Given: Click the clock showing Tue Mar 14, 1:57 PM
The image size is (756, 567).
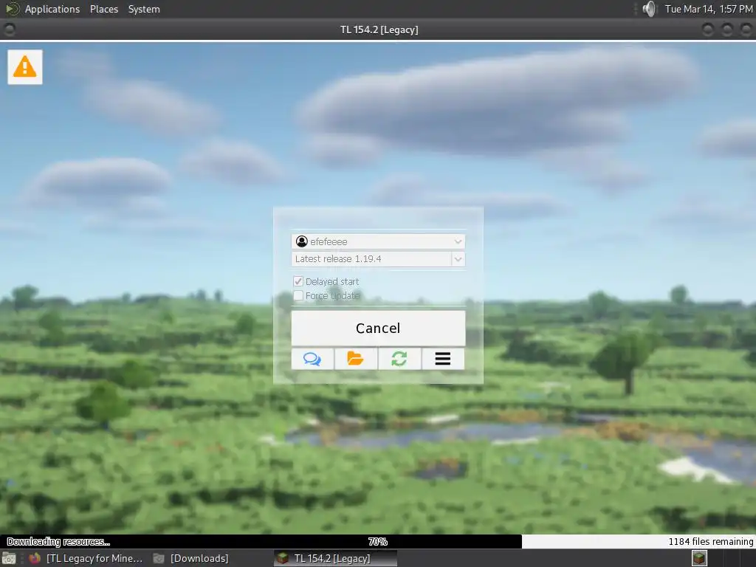Looking at the screenshot, I should (x=709, y=9).
